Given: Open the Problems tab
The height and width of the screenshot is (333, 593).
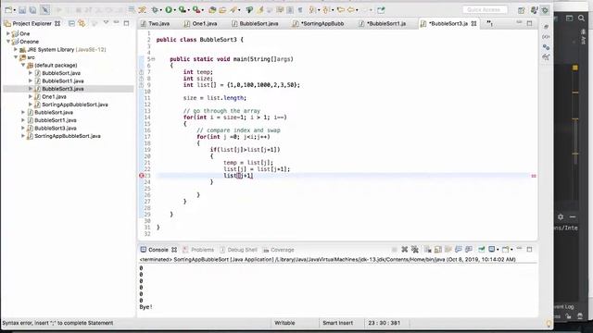Looking at the screenshot, I should pyautogui.click(x=202, y=250).
